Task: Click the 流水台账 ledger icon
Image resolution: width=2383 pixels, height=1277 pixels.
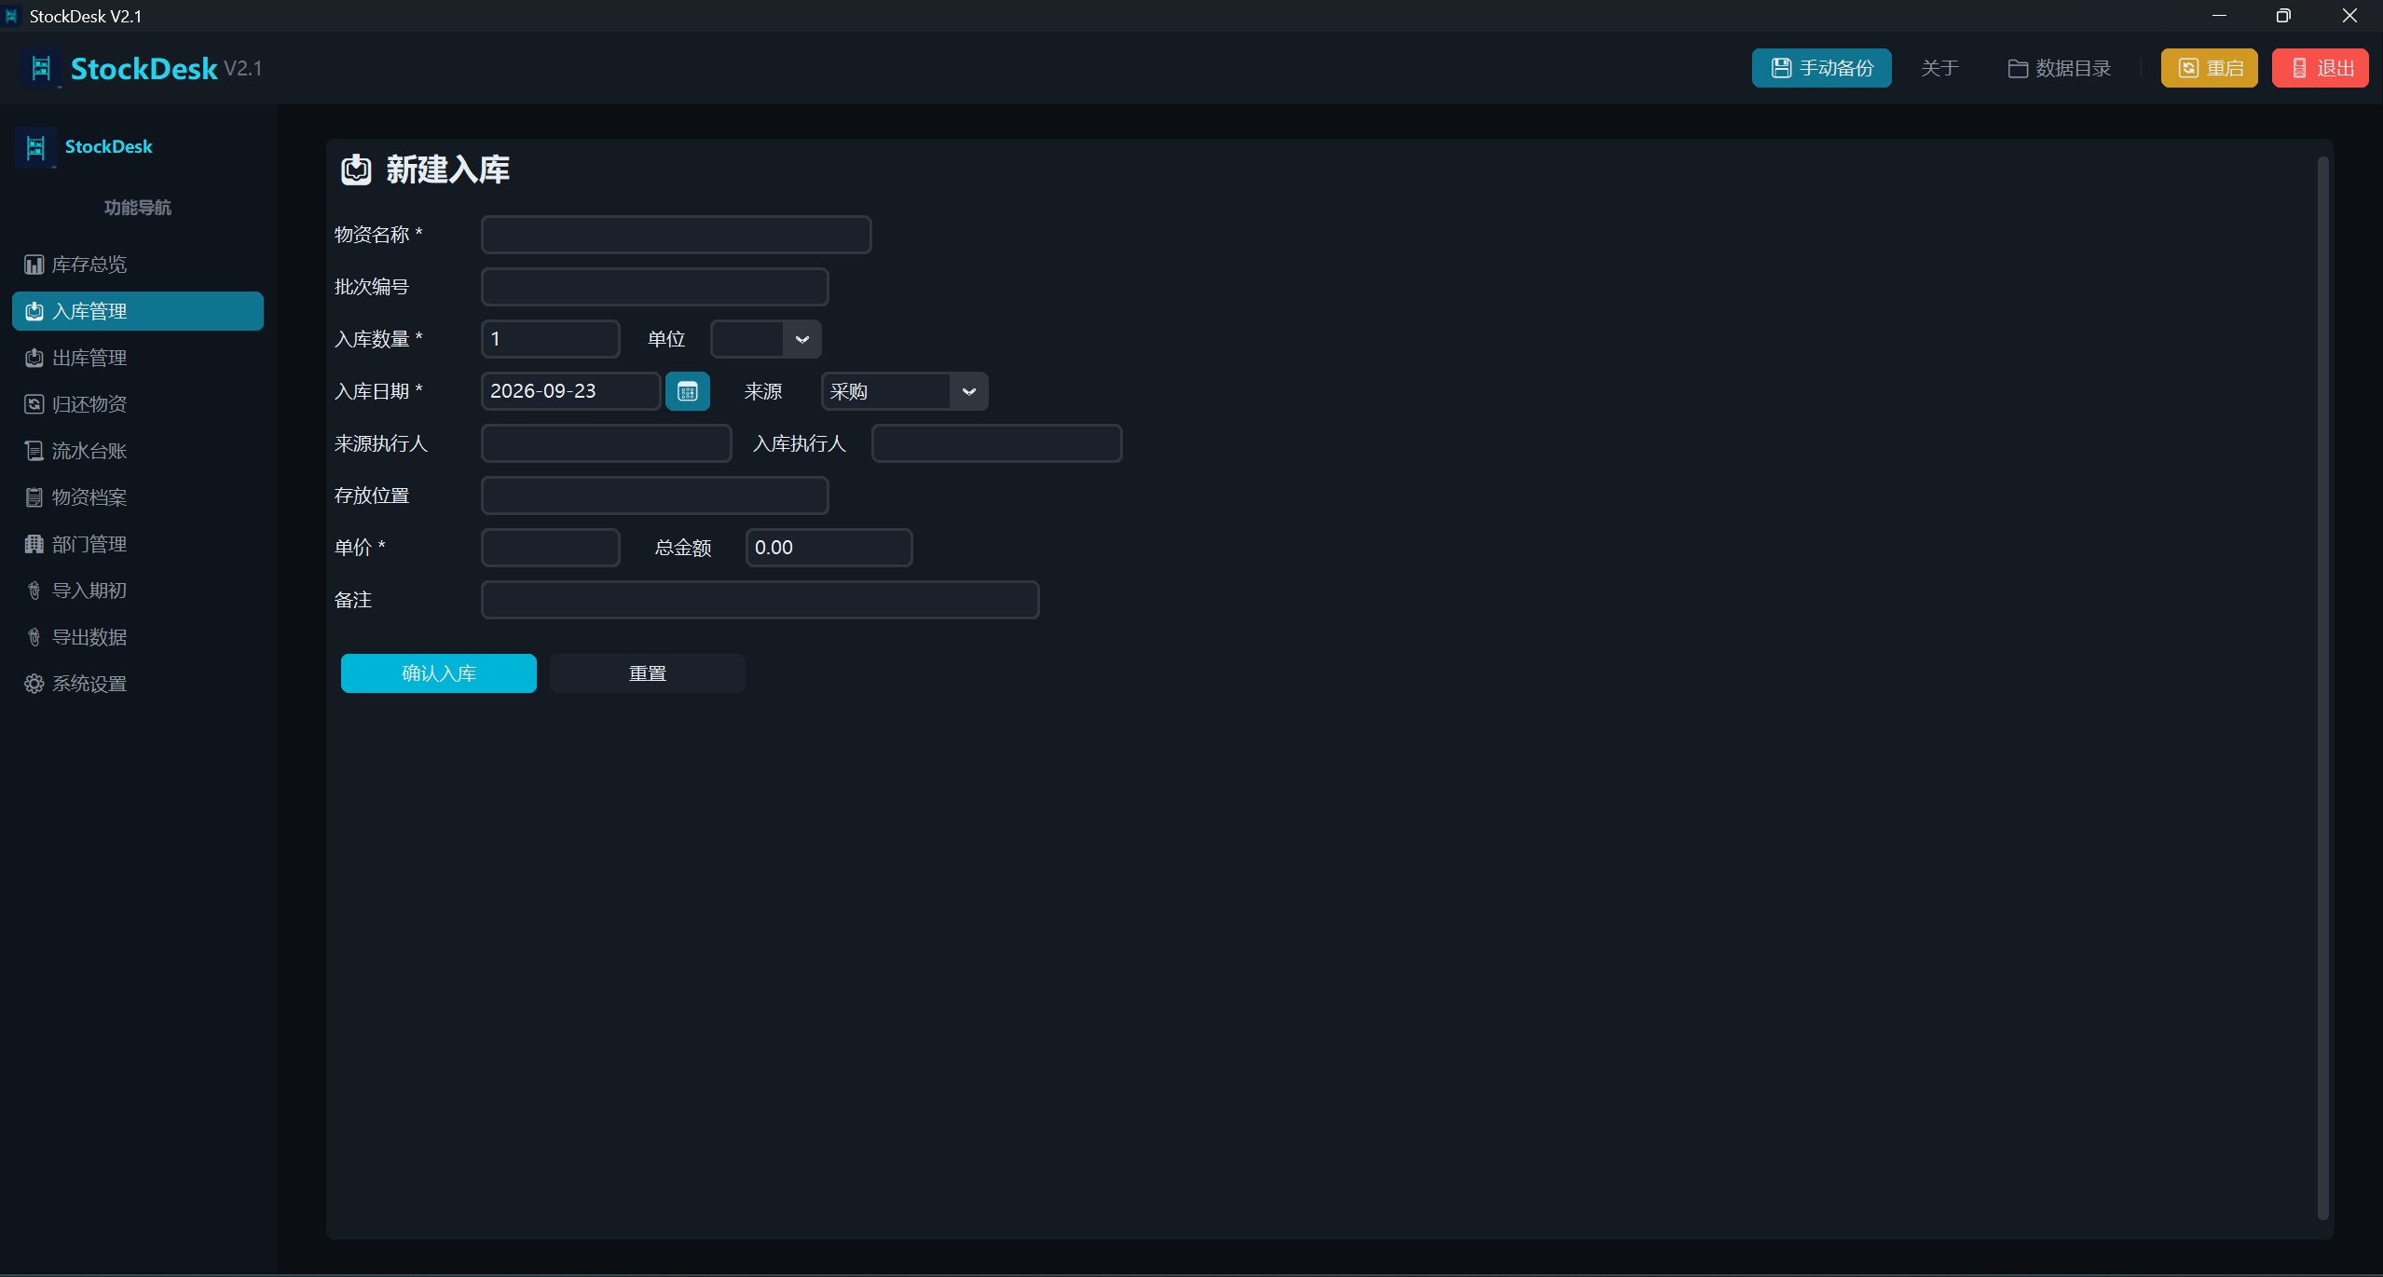Action: (34, 451)
